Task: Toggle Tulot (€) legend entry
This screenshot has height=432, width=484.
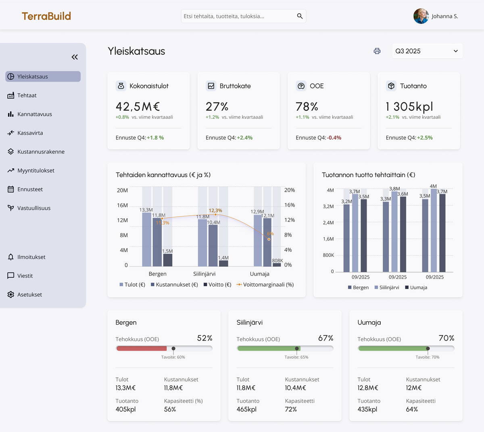Action: (x=132, y=285)
